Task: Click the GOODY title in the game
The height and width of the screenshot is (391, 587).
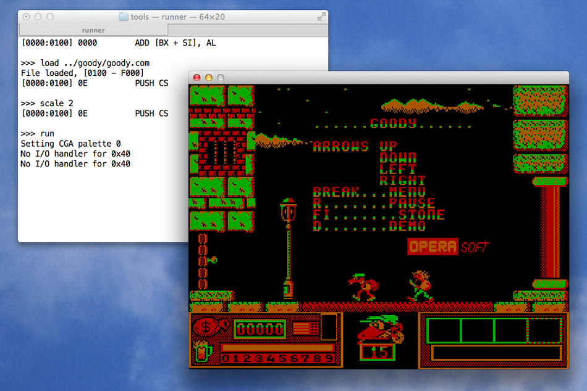Action: [393, 123]
